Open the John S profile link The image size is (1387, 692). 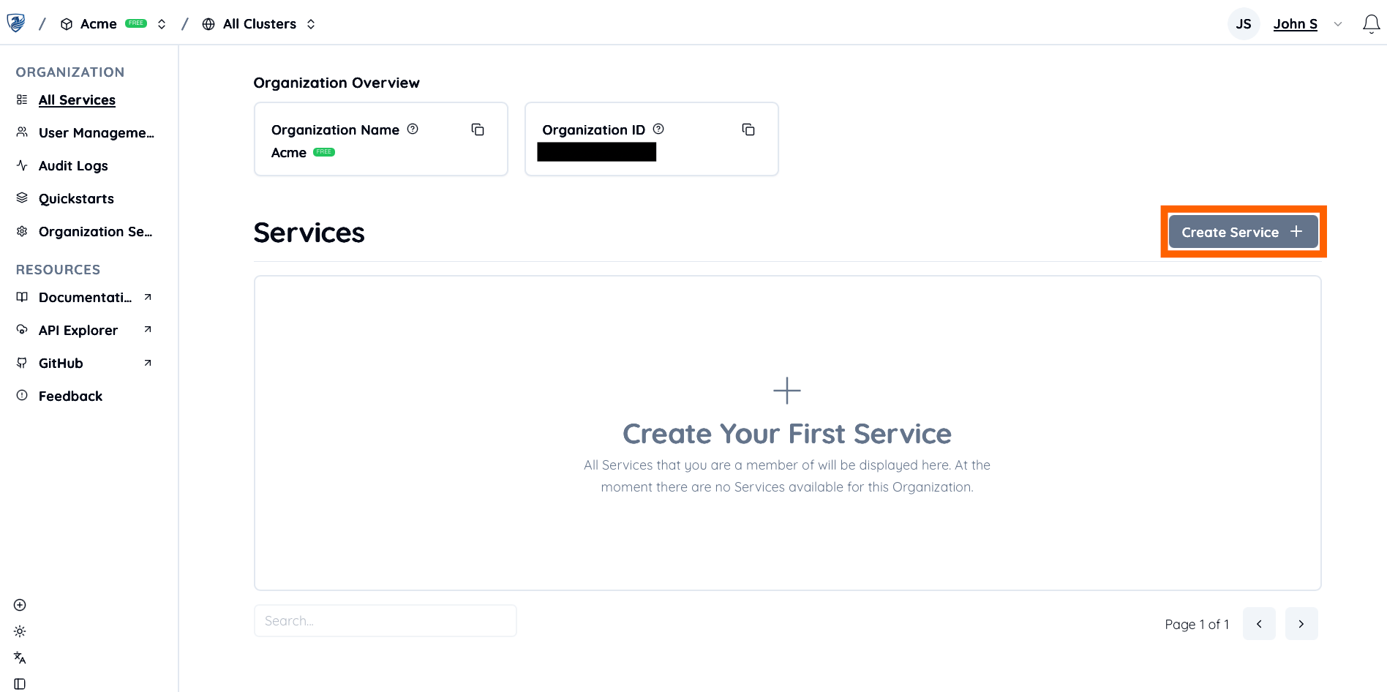point(1295,24)
